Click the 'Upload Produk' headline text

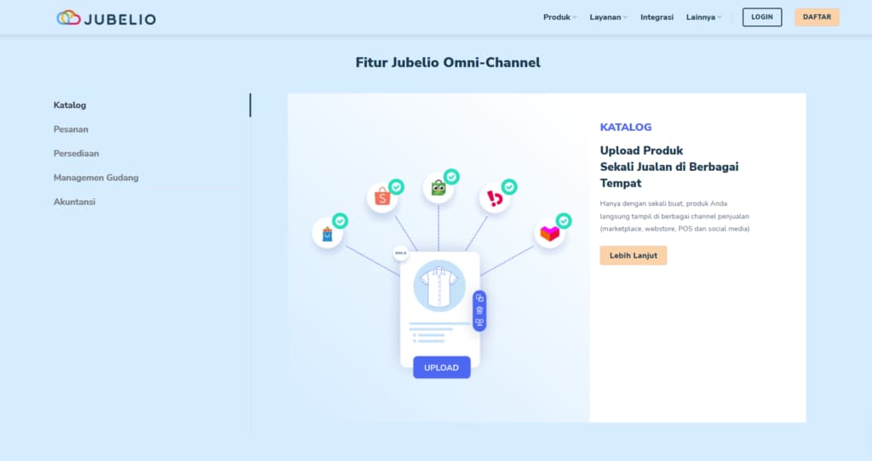coord(641,151)
